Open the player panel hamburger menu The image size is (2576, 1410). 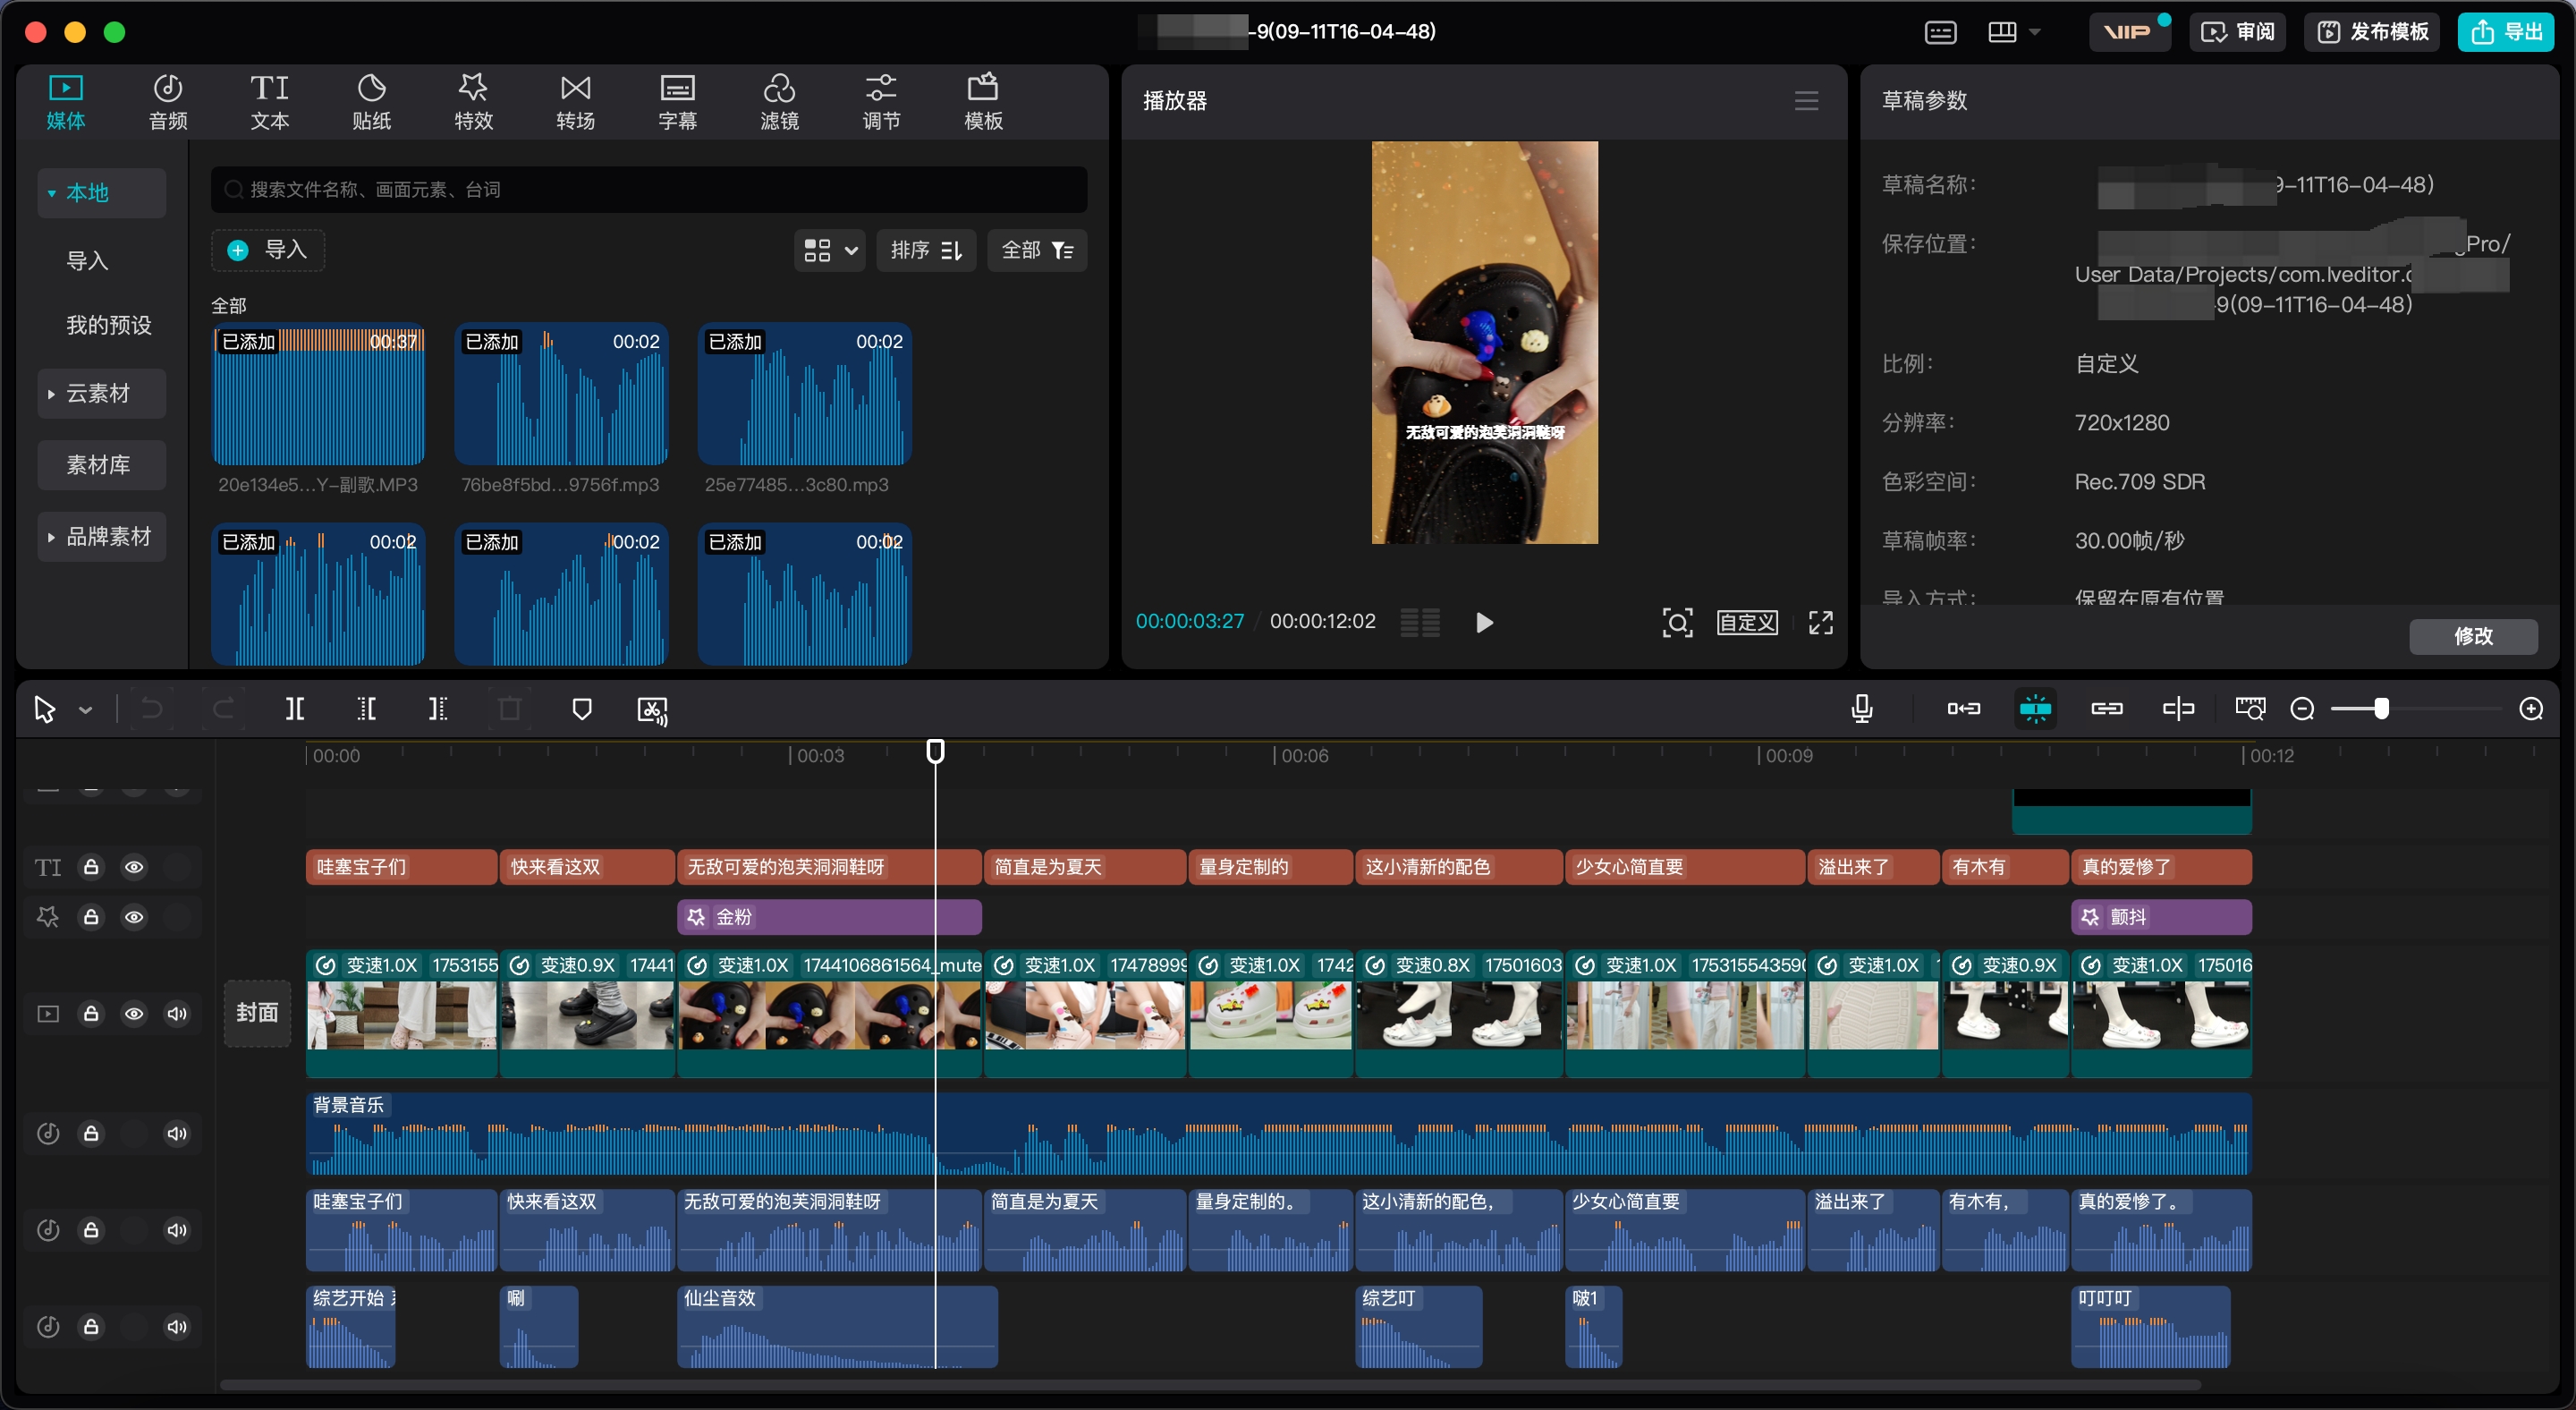point(1806,101)
